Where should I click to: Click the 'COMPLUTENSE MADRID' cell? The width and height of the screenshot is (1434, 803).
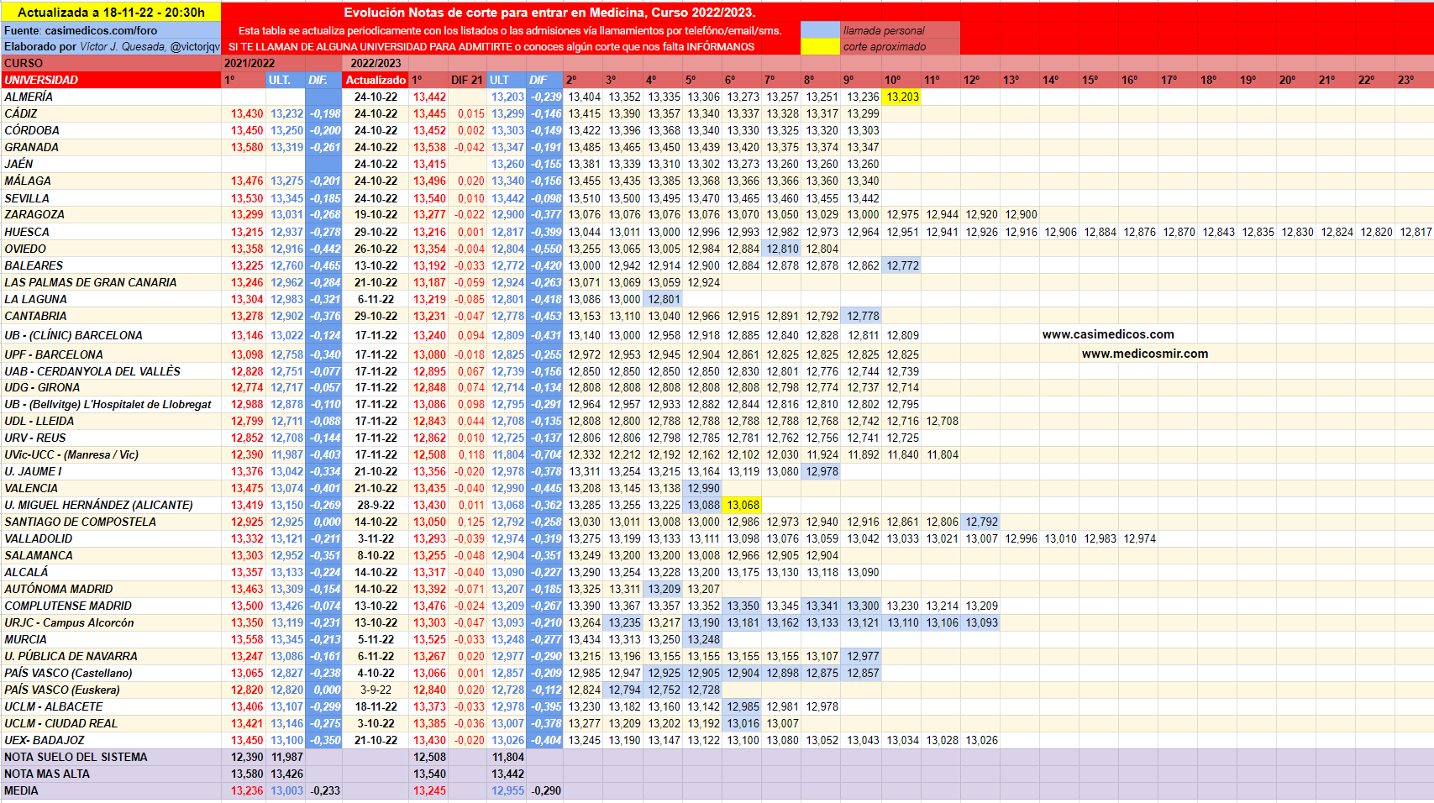tap(111, 606)
